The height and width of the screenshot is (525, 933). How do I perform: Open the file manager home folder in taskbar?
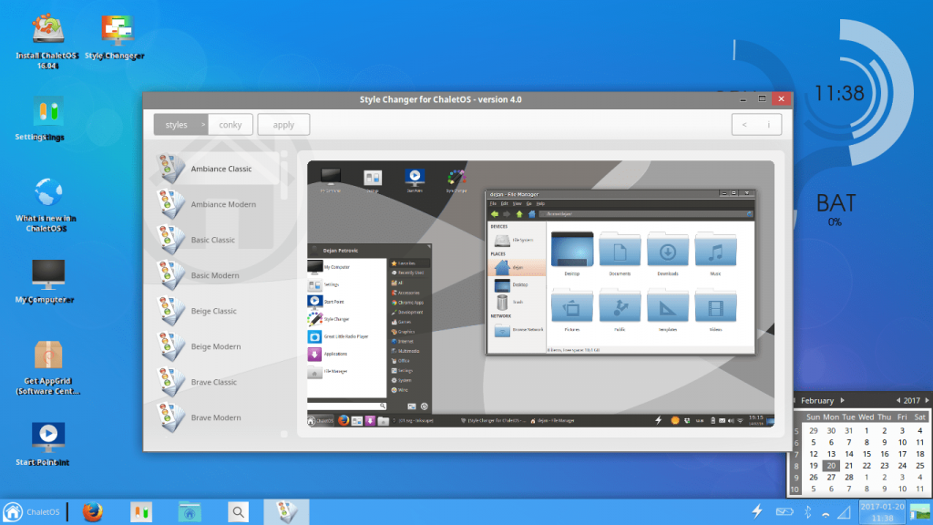190,512
